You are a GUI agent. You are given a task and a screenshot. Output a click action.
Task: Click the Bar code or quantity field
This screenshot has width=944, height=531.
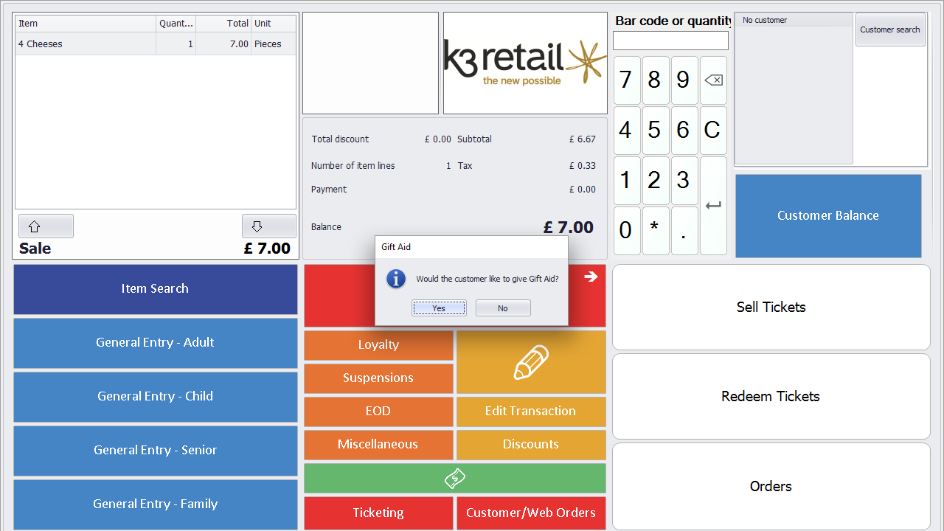[x=670, y=41]
